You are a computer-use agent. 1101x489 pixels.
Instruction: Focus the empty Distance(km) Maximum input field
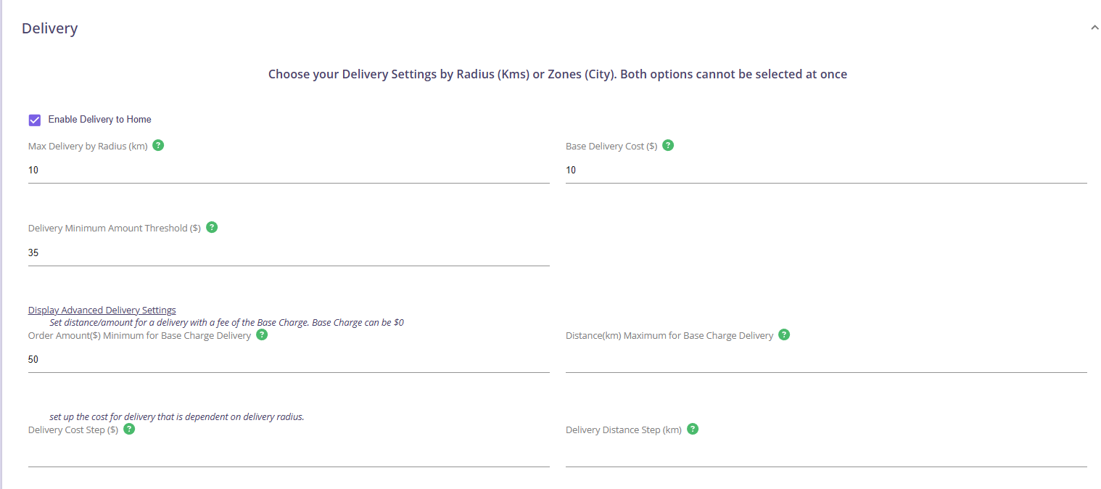tap(825, 360)
